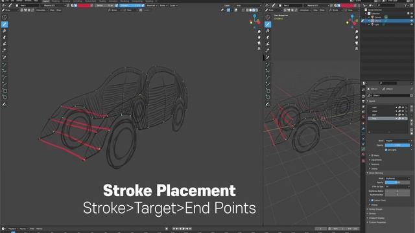415x233 pixels.
Task: Click pan hand icon in left viewport
Action: [x=259, y=38]
